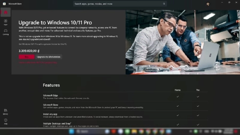This screenshot has height=135, width=240.
Task: Focus the 'Search apps, games, movies' field
Action: (x=117, y=4)
